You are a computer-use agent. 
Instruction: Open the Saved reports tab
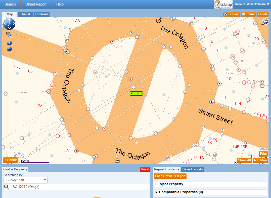click(192, 169)
